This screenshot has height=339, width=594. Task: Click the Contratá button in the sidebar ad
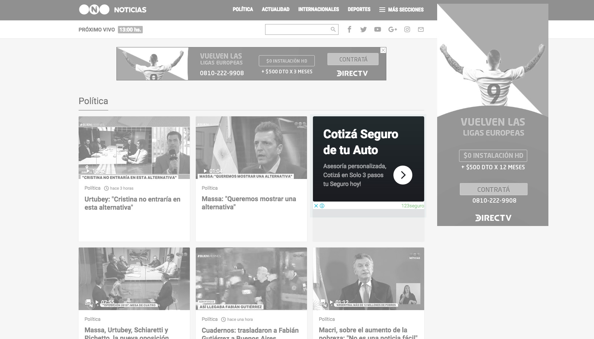(x=494, y=189)
